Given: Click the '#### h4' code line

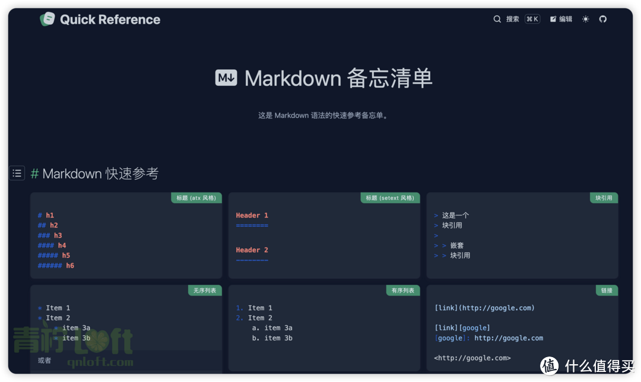Looking at the screenshot, I should 52,245.
